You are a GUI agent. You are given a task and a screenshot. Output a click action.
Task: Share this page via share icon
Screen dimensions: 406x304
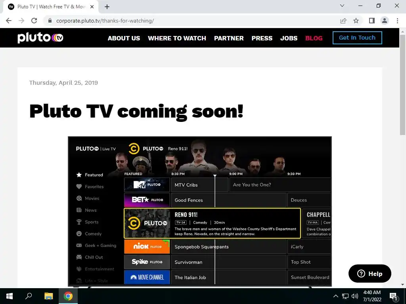click(343, 21)
